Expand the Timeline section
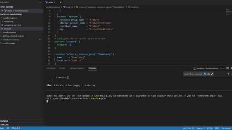 tap(4, 125)
